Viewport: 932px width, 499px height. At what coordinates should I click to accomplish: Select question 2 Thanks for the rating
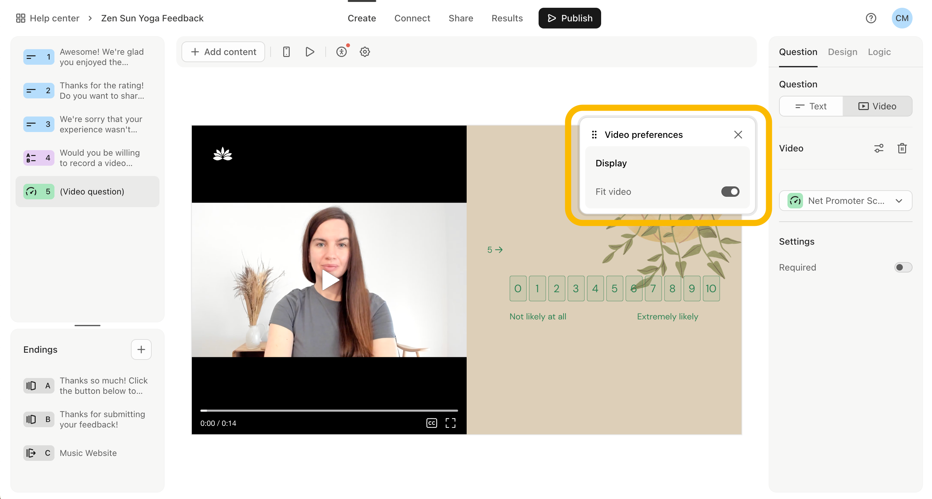[87, 90]
